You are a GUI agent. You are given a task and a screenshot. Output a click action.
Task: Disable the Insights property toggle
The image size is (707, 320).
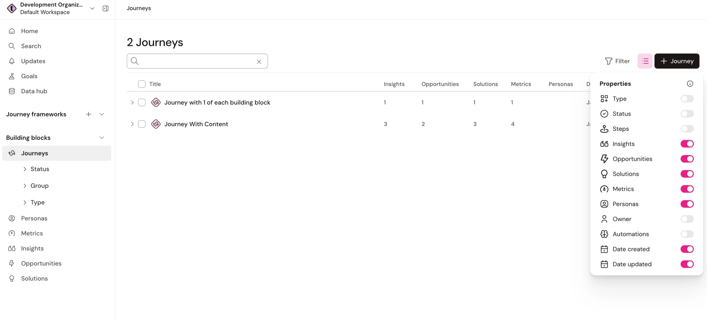(687, 144)
